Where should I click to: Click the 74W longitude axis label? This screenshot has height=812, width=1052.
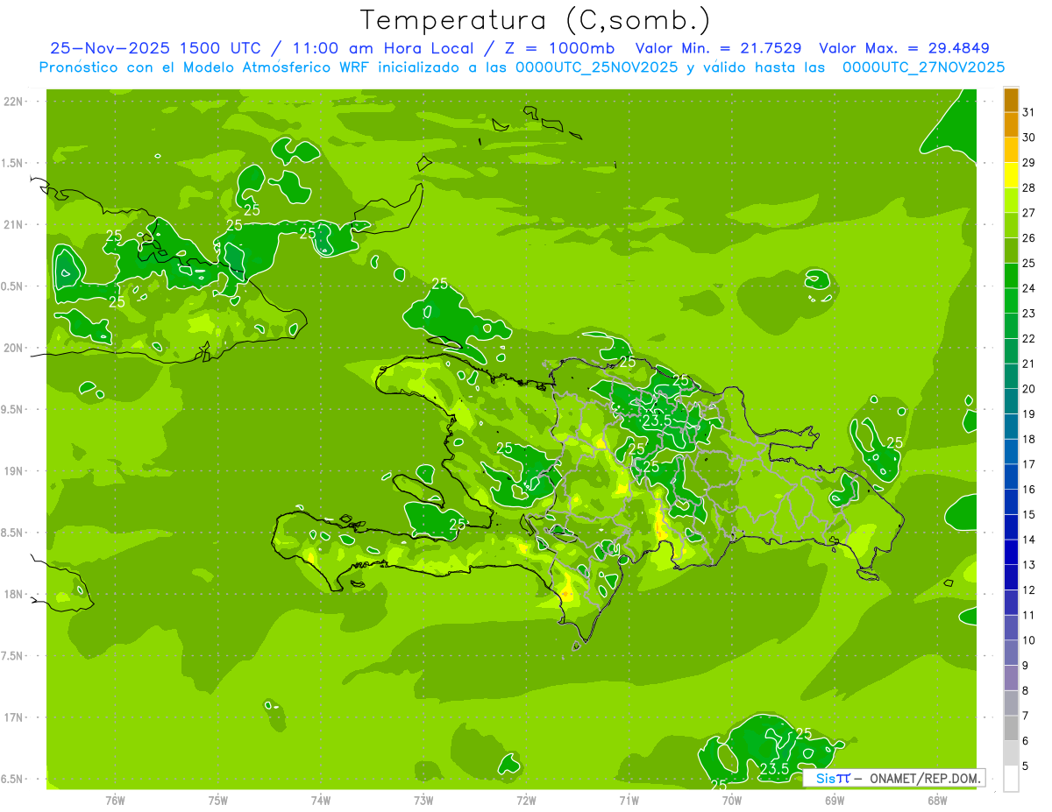(321, 800)
